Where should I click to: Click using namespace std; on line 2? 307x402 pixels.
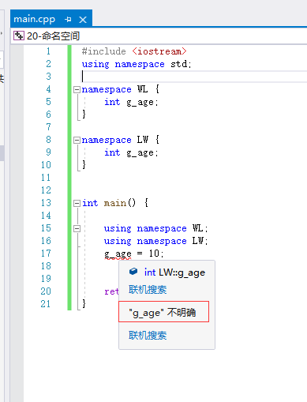click(x=137, y=64)
